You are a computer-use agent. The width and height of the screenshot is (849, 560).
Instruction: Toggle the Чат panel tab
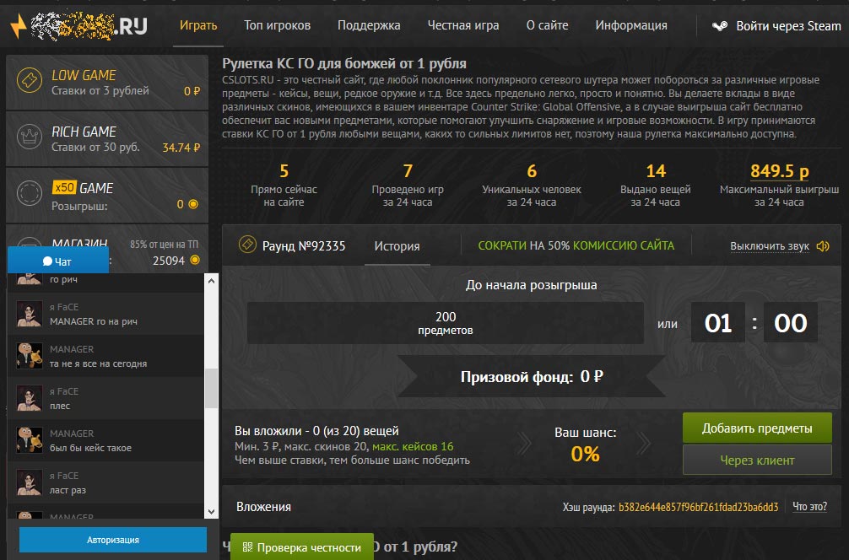click(58, 261)
